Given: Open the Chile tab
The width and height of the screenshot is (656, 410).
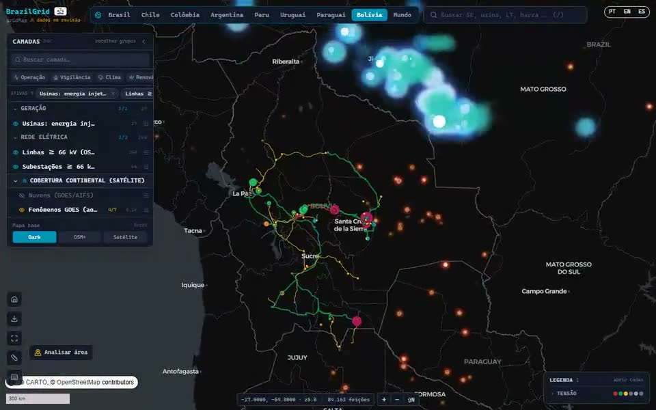Looking at the screenshot, I should point(150,15).
